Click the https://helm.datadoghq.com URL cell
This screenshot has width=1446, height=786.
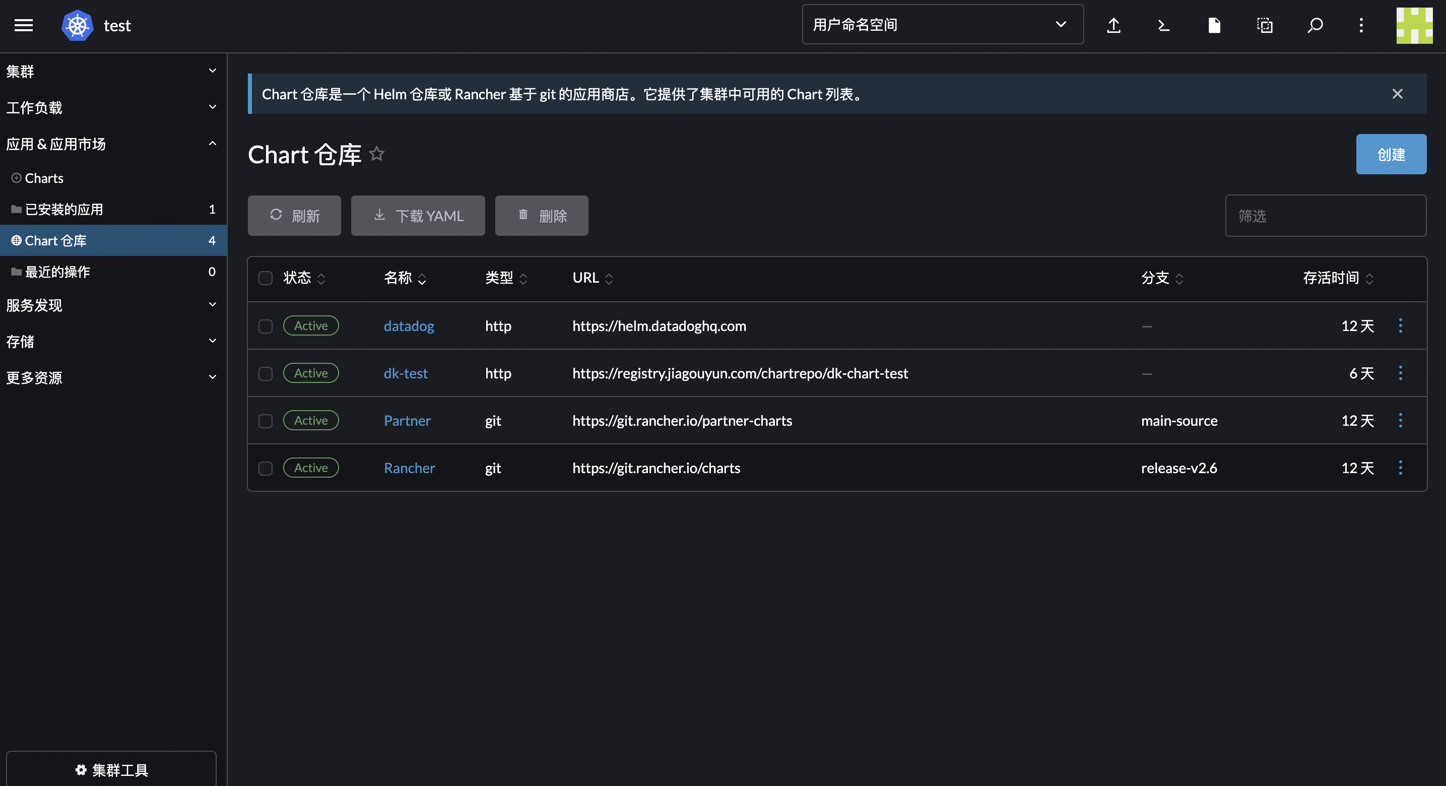coord(659,325)
